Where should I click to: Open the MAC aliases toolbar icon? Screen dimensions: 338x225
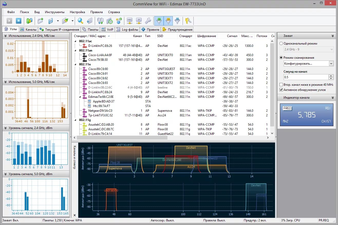click(130, 21)
